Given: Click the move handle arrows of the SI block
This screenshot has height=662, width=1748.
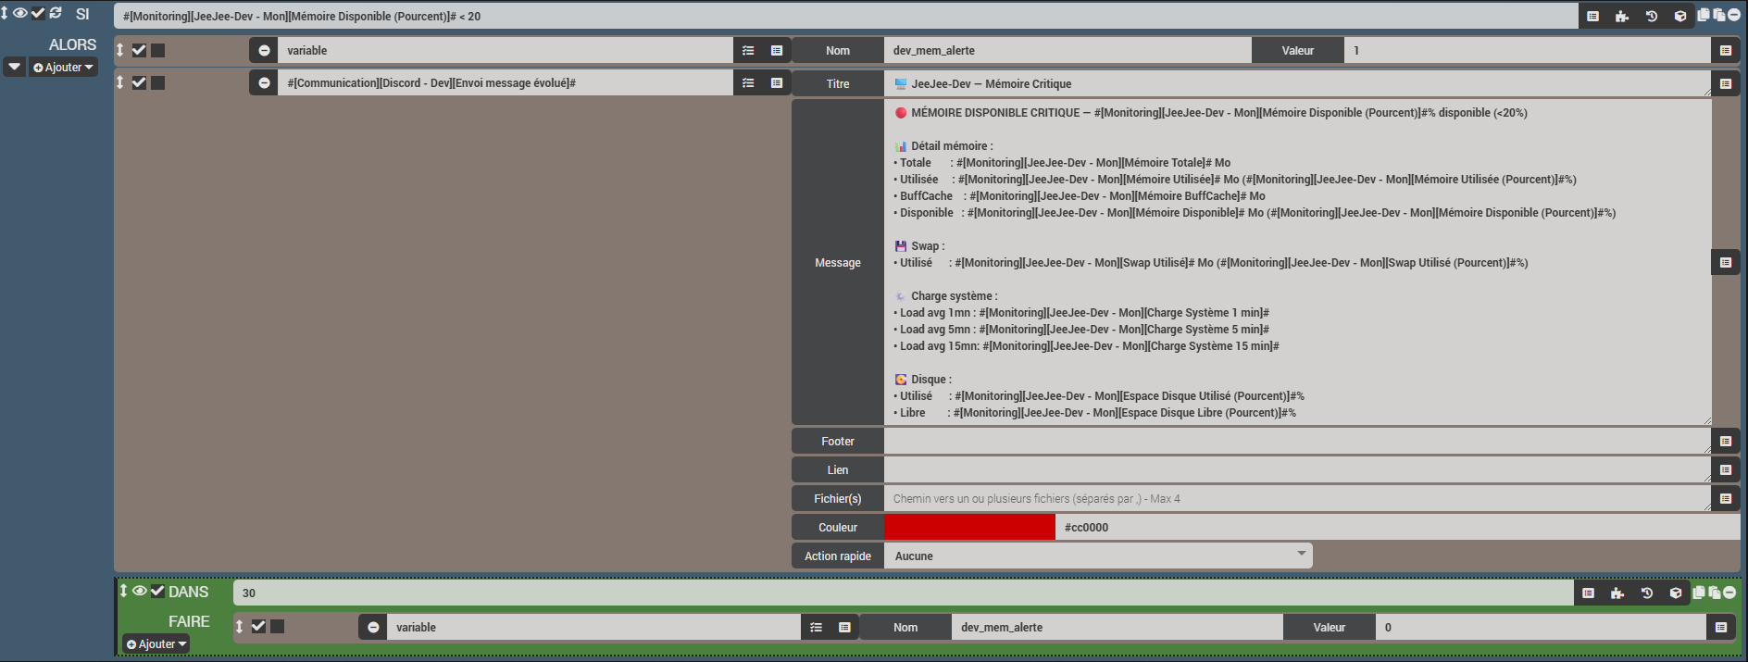Looking at the screenshot, I should pos(5,13).
